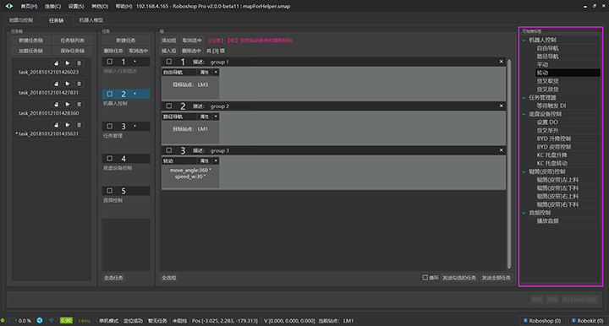
Task: Open the 连接(C) menu
Action: (x=52, y=6)
